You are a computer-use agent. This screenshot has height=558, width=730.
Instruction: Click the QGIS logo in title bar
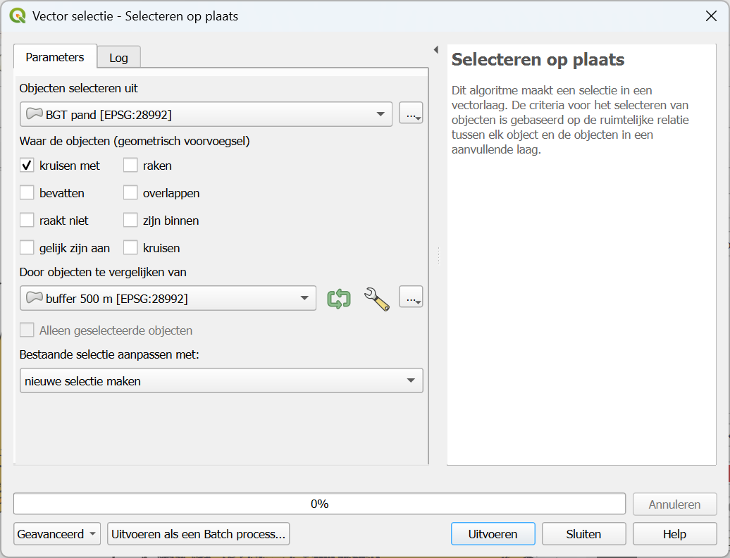click(x=18, y=16)
